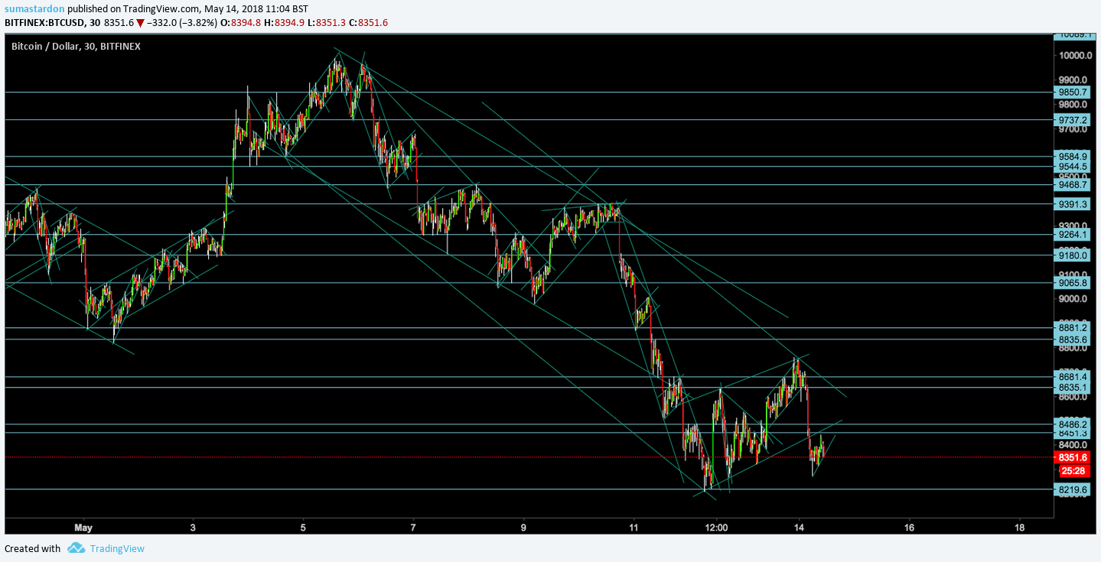Open the TradingView link in footer
The width and height of the screenshot is (1101, 562).
pyautogui.click(x=117, y=548)
